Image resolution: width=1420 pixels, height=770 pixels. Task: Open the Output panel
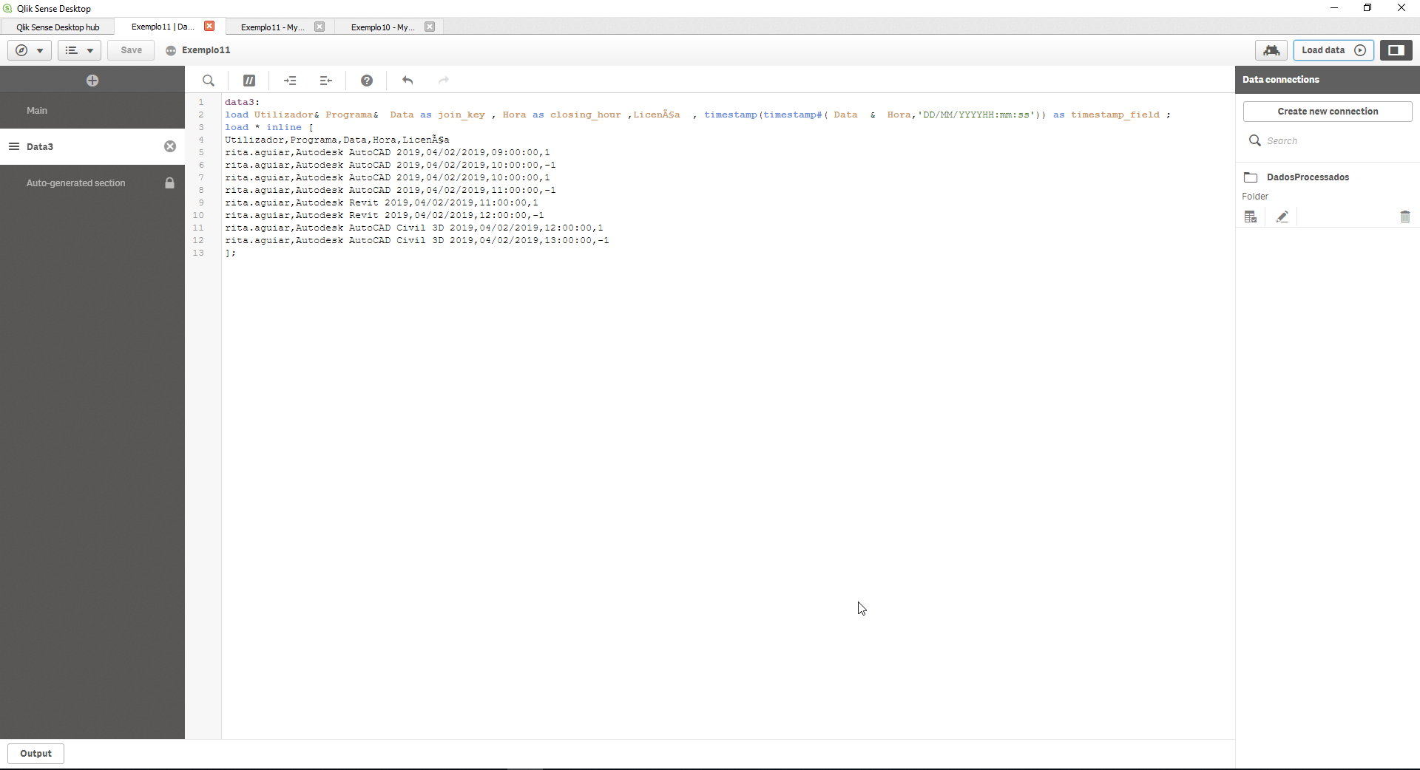pyautogui.click(x=35, y=754)
